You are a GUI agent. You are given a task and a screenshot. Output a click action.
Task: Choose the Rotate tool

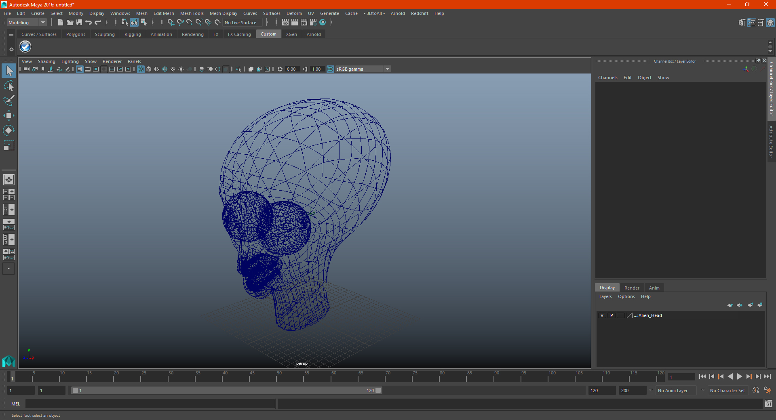pos(9,130)
